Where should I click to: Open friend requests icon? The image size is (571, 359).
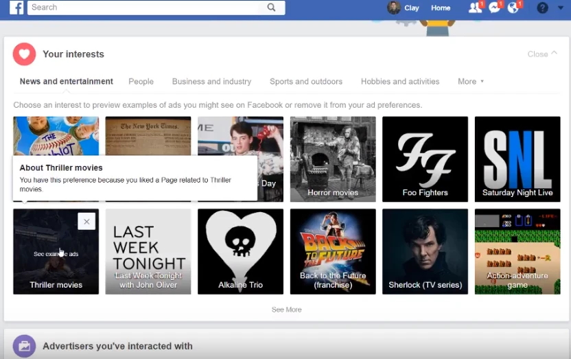coord(475,8)
